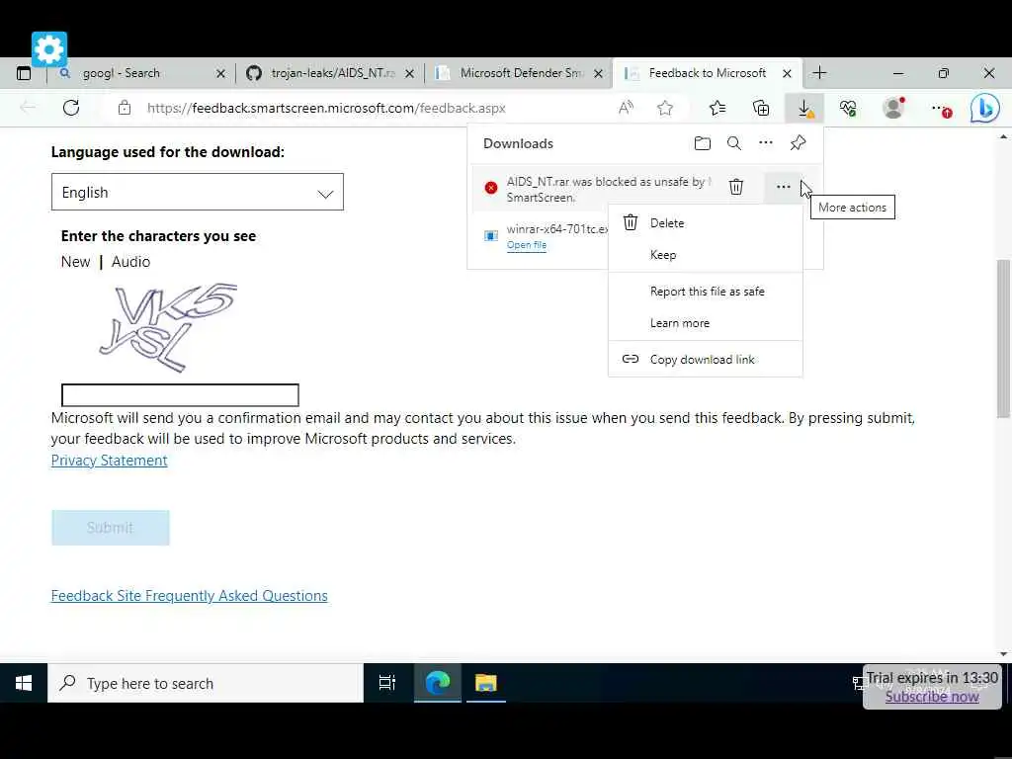
Task: Choose Delete in the context menu
Action: (706, 223)
